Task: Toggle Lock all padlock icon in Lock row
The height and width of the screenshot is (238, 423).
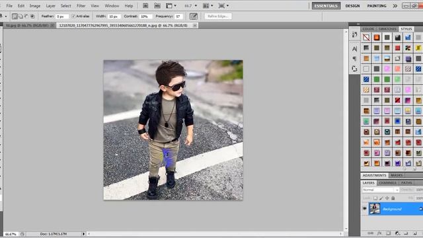Action: [393, 198]
